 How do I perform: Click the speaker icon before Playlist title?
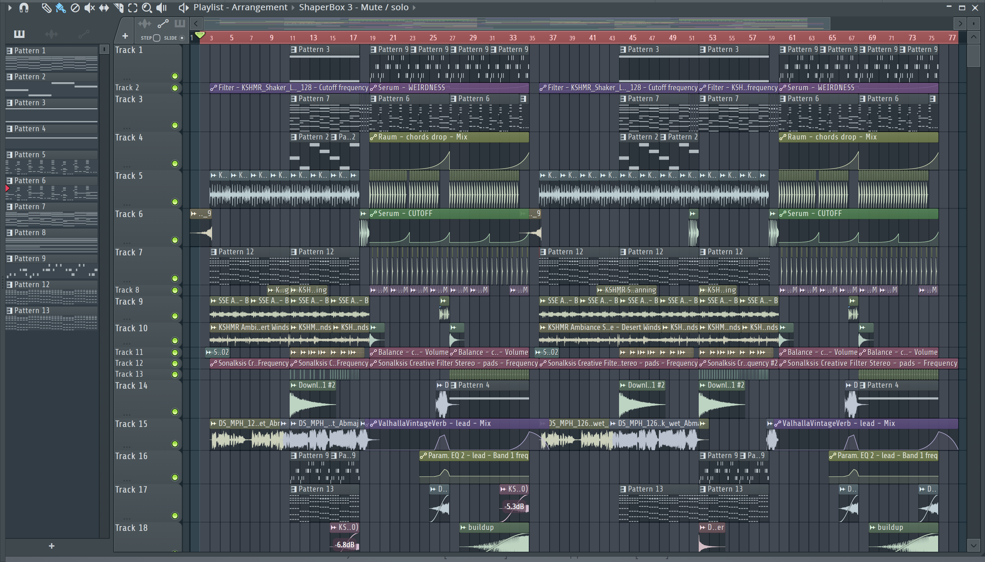tap(183, 7)
